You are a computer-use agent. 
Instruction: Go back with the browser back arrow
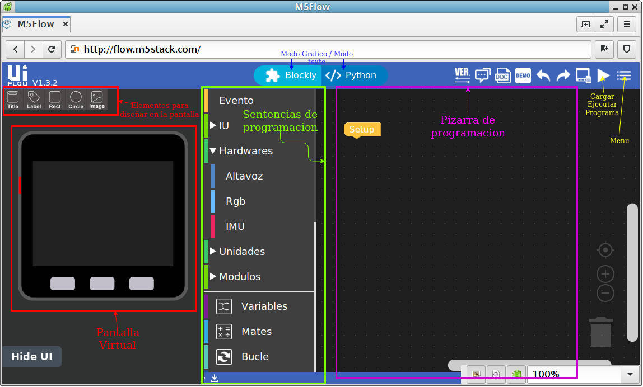click(16, 49)
